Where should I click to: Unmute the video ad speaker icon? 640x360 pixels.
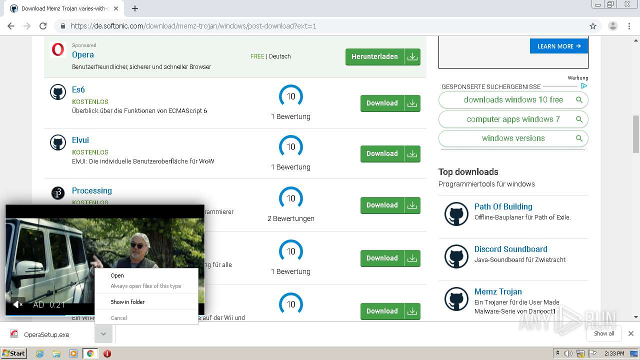point(18,304)
